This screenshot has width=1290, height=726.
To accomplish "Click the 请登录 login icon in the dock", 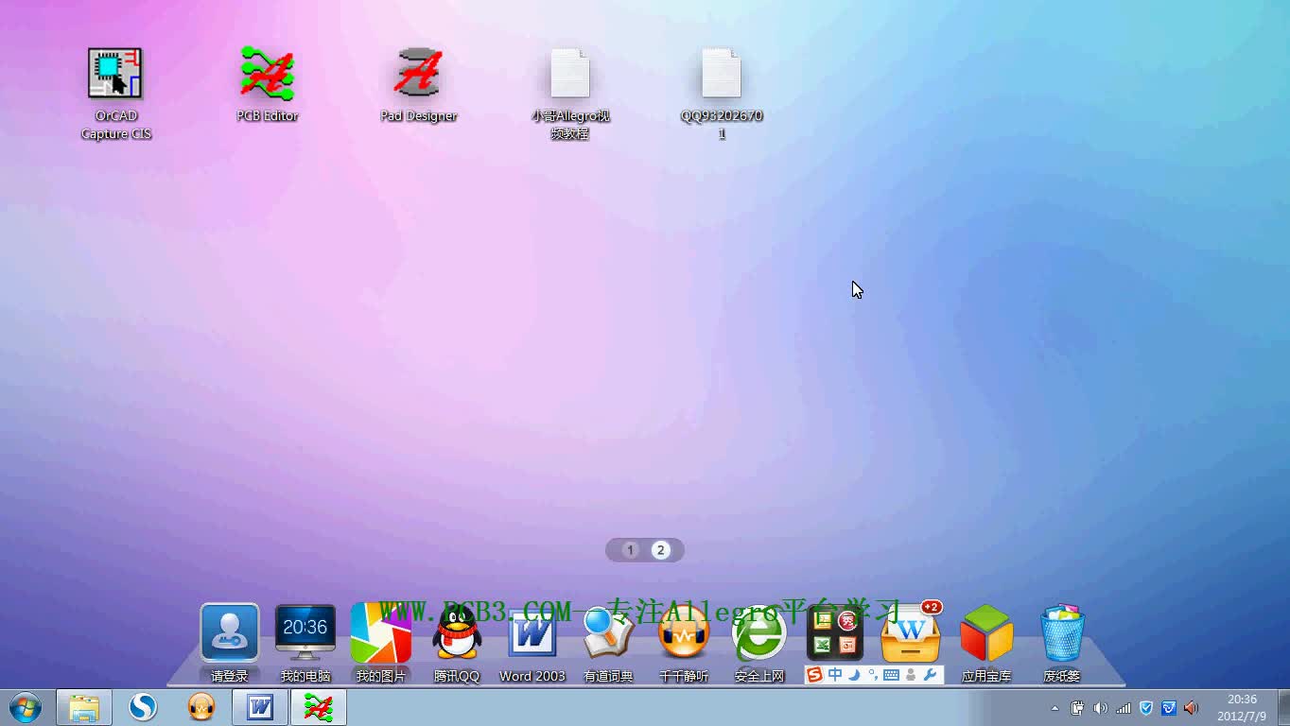I will [x=230, y=643].
